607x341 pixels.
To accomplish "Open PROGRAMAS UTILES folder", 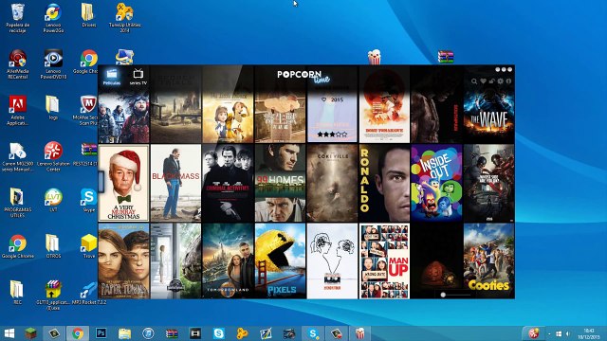I will pos(17,203).
